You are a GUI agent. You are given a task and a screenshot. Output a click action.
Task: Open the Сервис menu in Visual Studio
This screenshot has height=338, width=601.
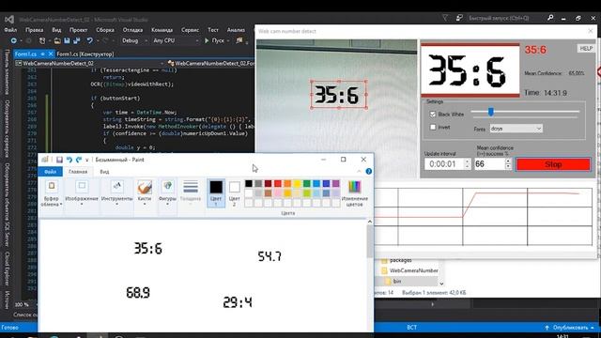point(190,29)
